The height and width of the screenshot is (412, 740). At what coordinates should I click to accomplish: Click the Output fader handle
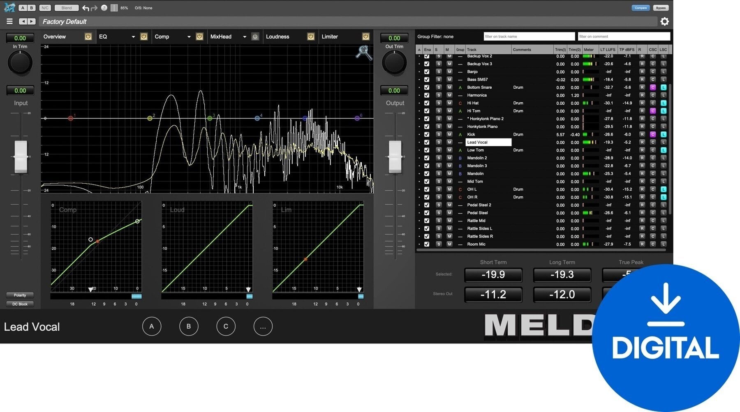click(395, 157)
